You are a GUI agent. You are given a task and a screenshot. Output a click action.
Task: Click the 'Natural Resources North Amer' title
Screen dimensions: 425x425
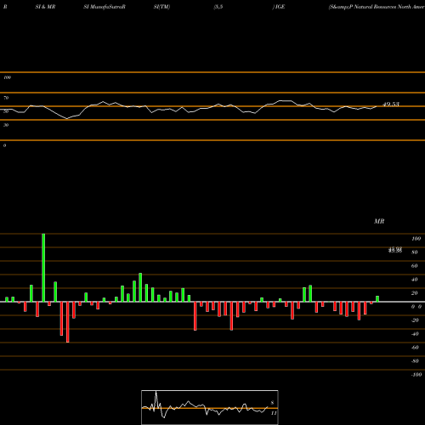(x=388, y=7)
